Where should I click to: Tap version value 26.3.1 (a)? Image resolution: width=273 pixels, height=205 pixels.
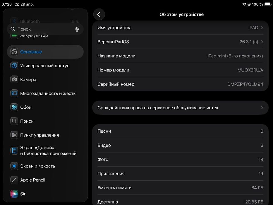tap(249, 42)
